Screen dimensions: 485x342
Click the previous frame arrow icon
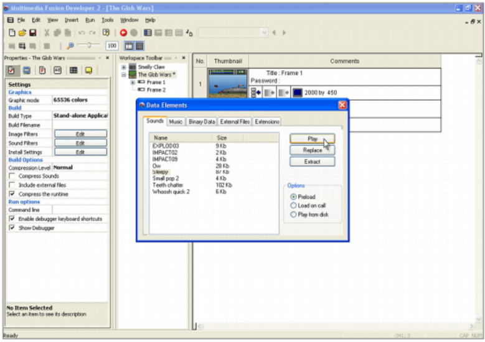(x=274, y=32)
